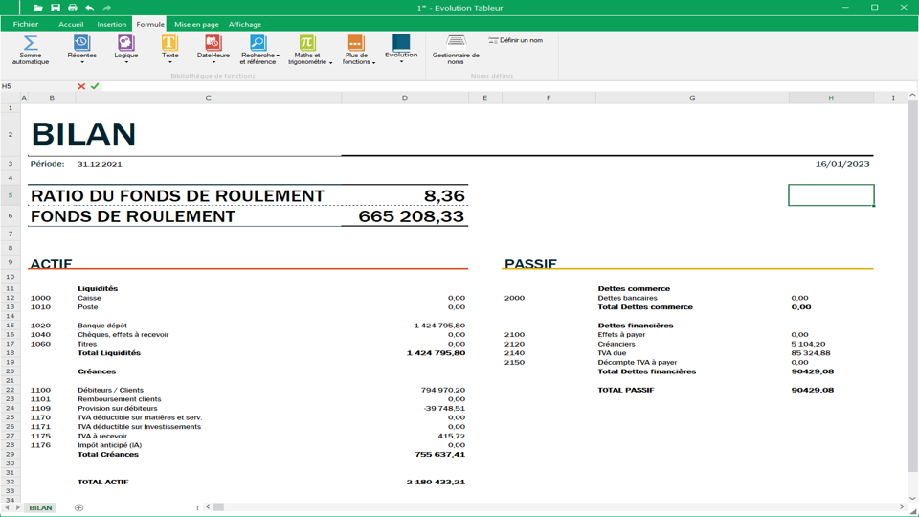Select the date cell 16/01/2023
The image size is (919, 517).
842,164
